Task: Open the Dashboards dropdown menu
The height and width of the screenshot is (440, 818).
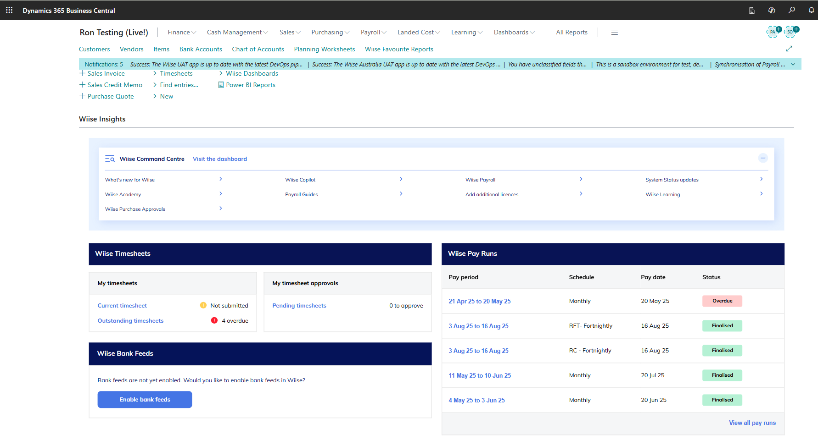Action: click(514, 32)
